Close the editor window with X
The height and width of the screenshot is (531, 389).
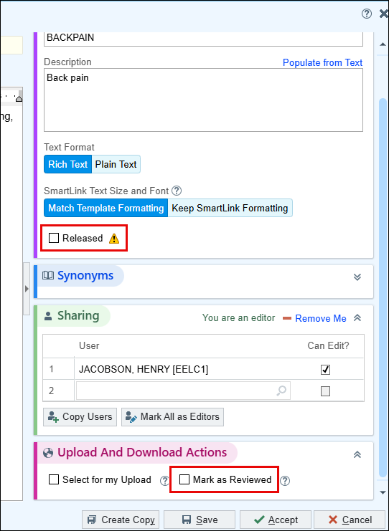point(384,14)
